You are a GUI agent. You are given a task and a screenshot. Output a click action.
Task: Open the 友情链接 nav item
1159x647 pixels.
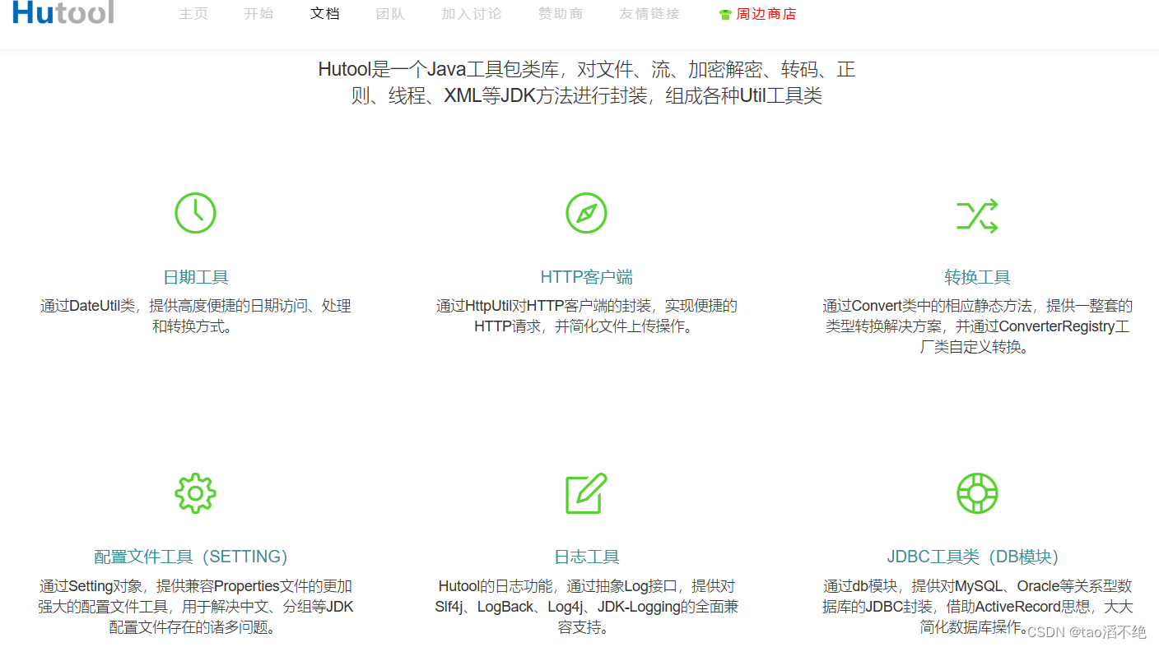(x=650, y=14)
